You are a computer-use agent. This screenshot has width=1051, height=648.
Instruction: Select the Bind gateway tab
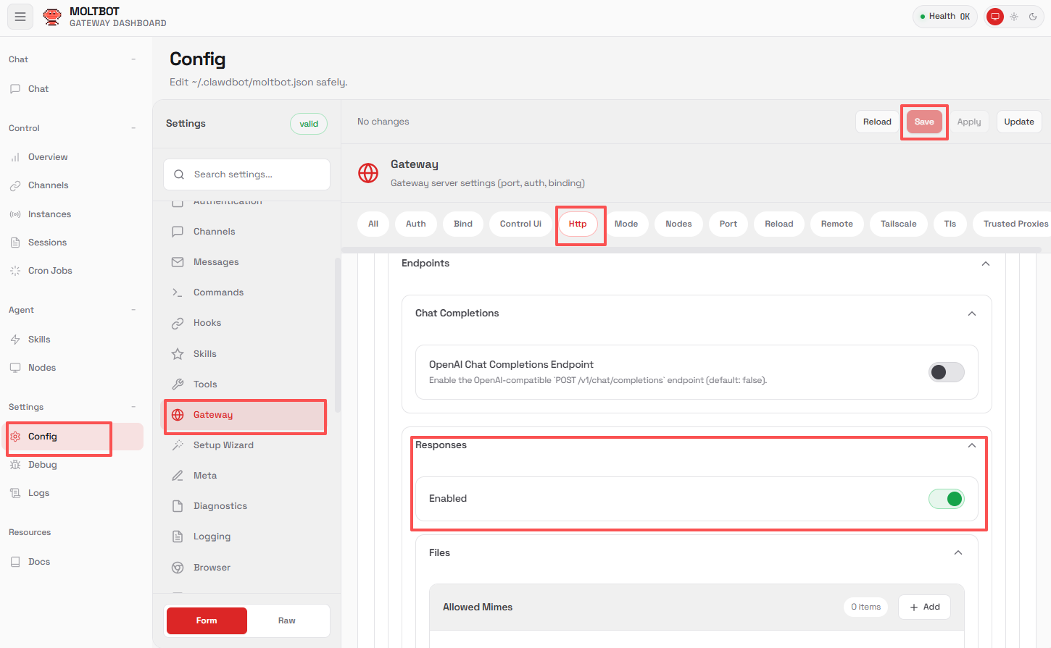click(x=463, y=224)
